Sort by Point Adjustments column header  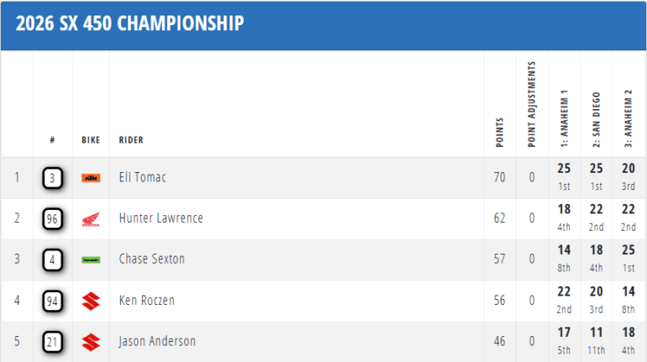(532, 104)
